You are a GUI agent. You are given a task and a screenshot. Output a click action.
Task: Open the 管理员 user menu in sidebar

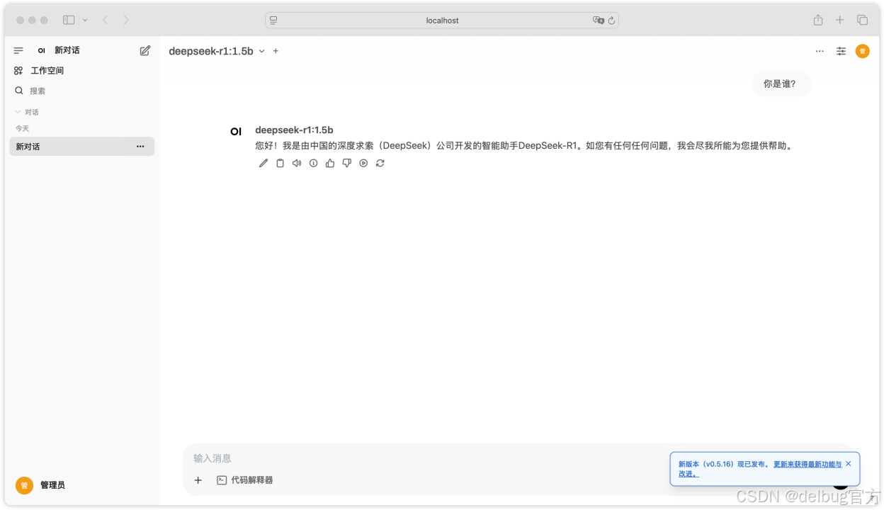tap(81, 485)
